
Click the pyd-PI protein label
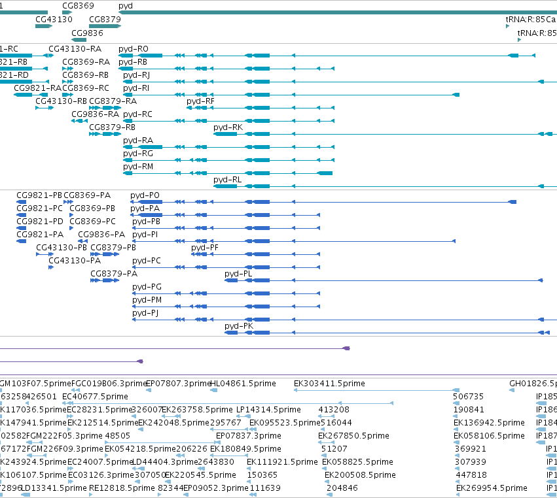(145, 235)
